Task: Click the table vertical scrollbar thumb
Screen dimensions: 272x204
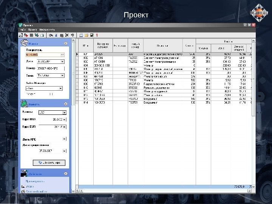Action: [253, 79]
